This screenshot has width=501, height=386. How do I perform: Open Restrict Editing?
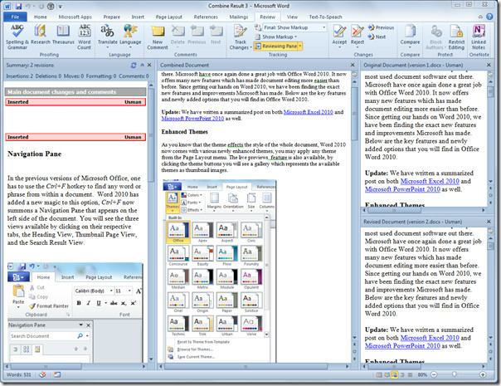click(x=456, y=37)
